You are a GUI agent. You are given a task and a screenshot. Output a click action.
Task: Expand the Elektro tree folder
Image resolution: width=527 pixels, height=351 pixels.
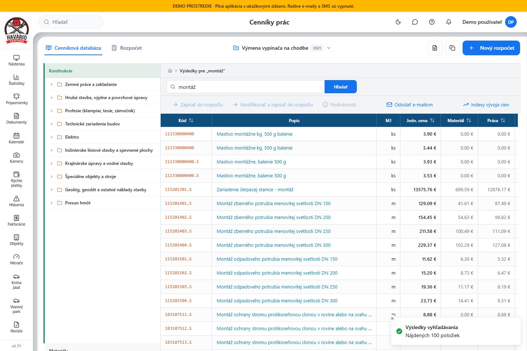pyautogui.click(x=52, y=137)
